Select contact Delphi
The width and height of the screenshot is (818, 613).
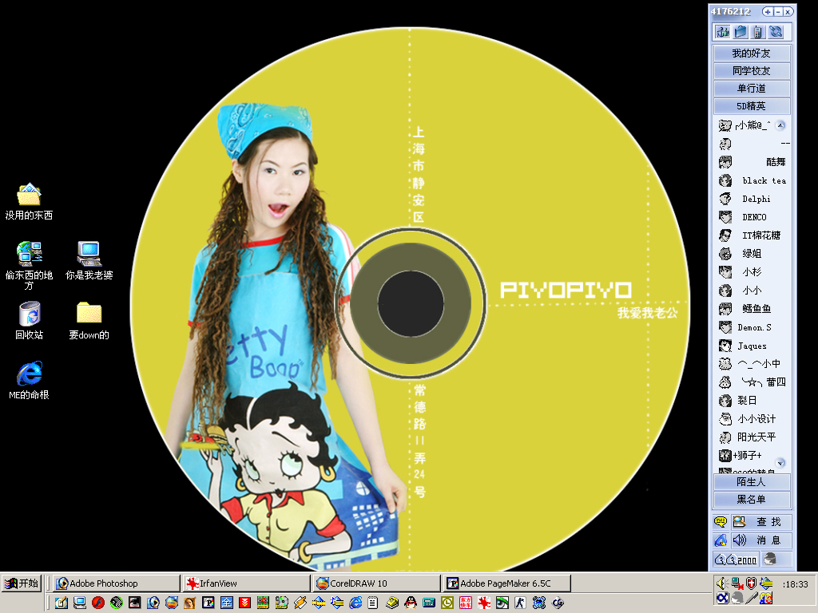click(x=745, y=199)
